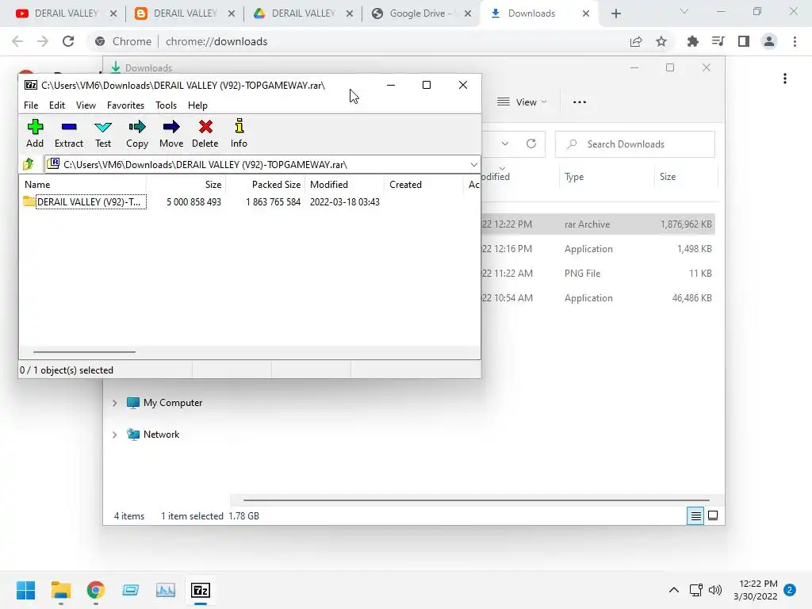Expand the Network tree node
Viewport: 812px width, 609px height.
tap(114, 435)
